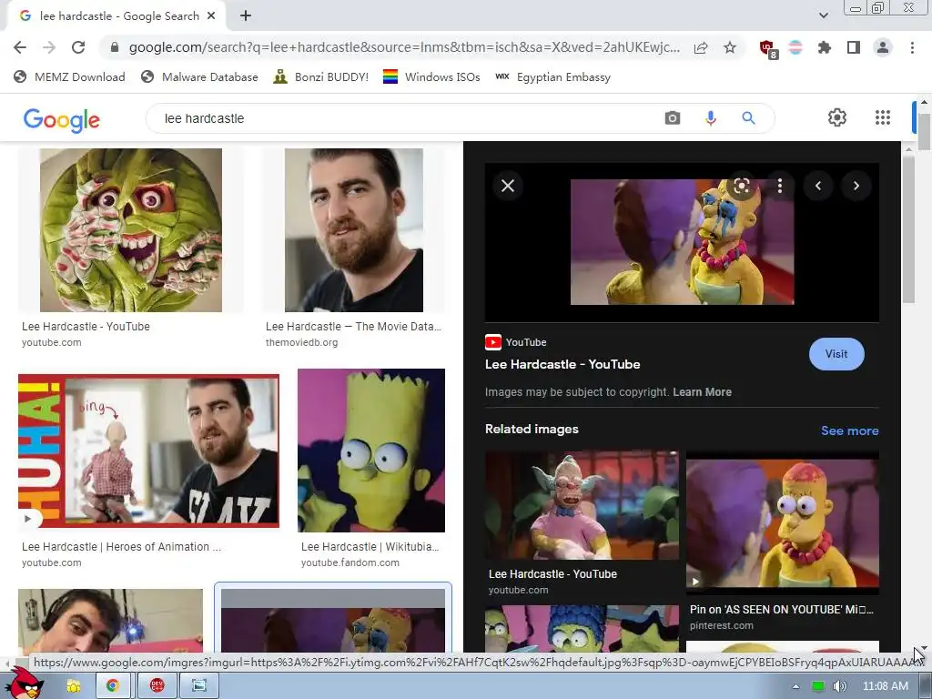Screen dimensions: 932x699
Task: Focus the lee hardcastle search box
Action: pos(404,118)
